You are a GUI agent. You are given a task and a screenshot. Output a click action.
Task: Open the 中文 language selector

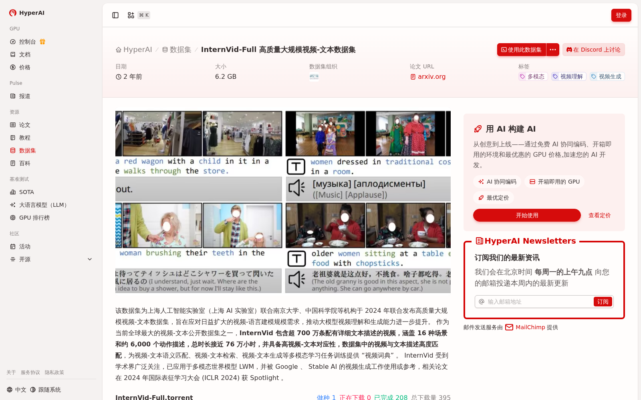(x=16, y=390)
